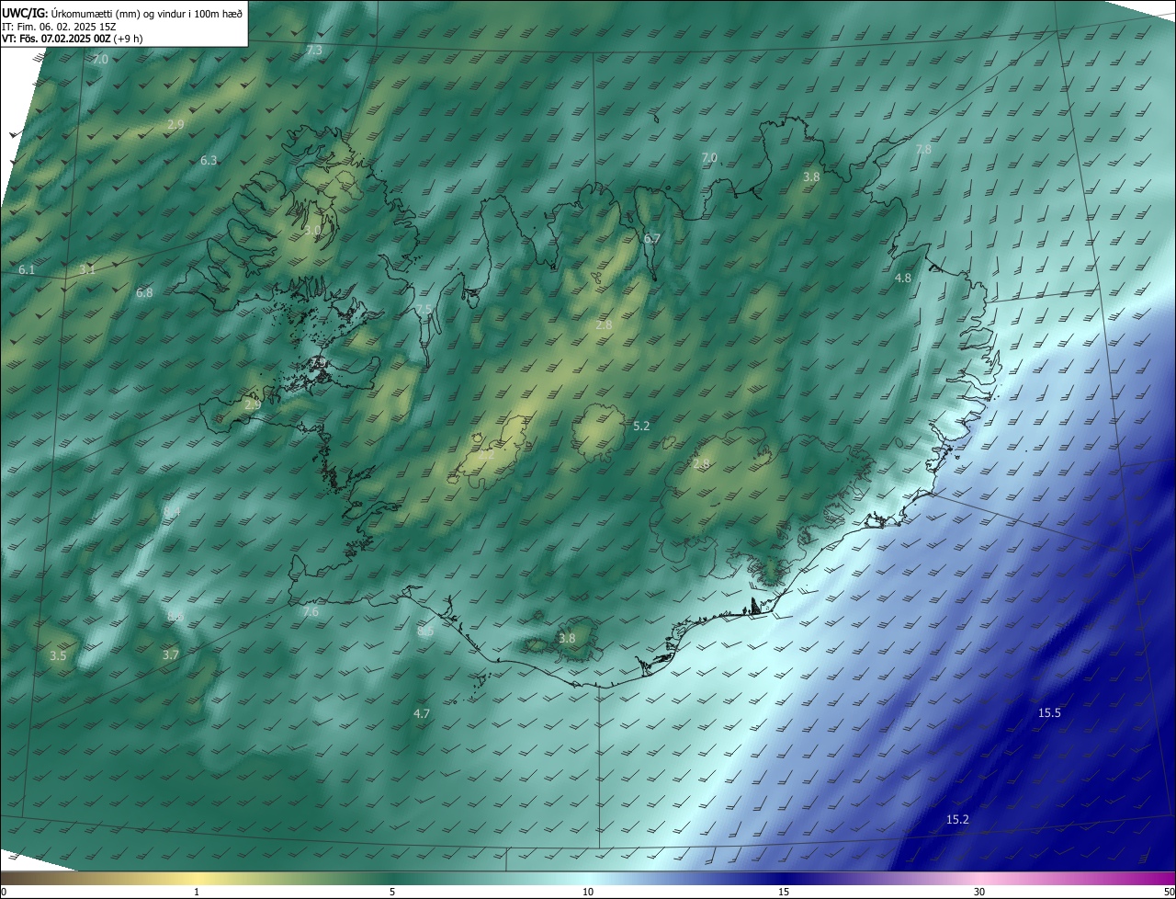This screenshot has width=1176, height=899.
Task: Click the 6.8 value label
Action: point(144,292)
